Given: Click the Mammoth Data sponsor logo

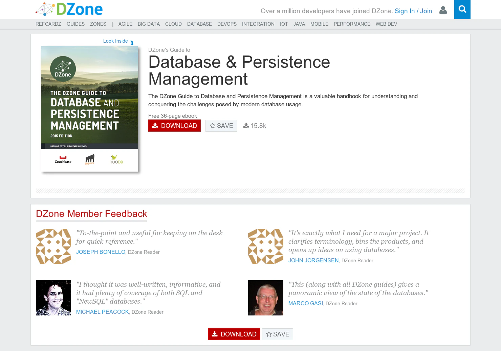Looking at the screenshot, I should pos(90,159).
